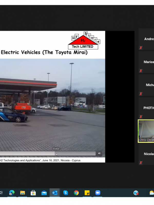Screen dimensions: 154x205
Task: Launch Microsoft Store from the taskbar
Action: pyautogui.click(x=33, y=193)
